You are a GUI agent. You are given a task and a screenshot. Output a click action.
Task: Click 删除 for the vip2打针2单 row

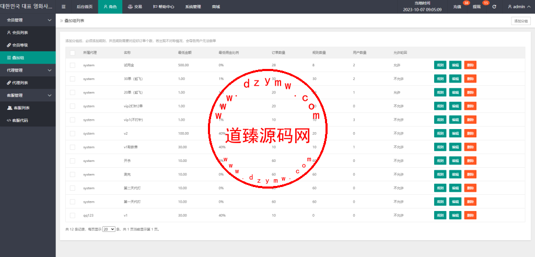point(470,106)
